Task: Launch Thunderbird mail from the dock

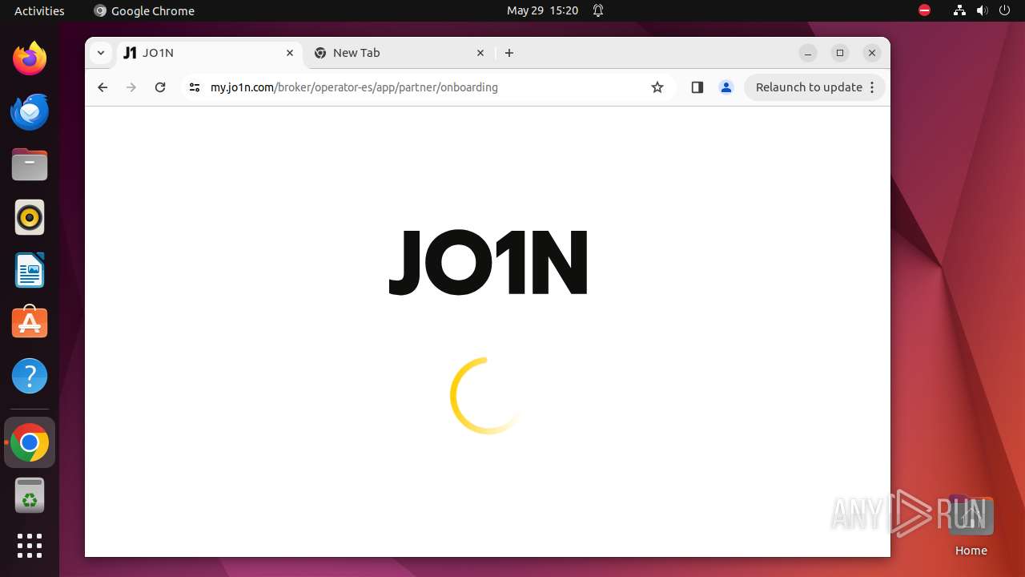Action: (30, 111)
